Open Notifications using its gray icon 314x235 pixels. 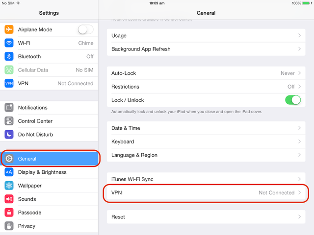(9, 108)
